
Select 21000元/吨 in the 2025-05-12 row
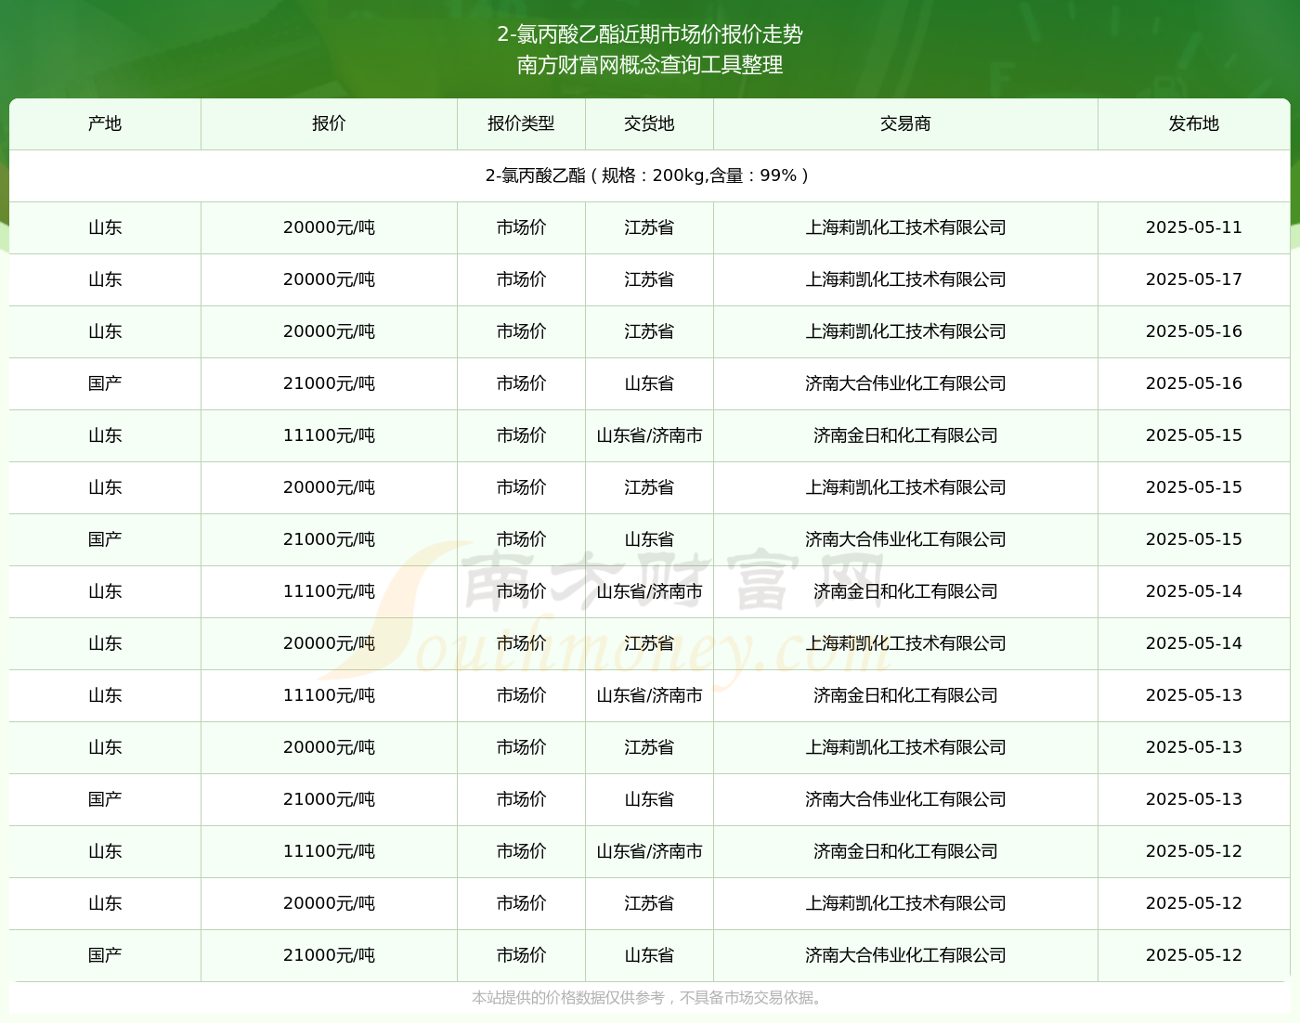click(x=329, y=955)
